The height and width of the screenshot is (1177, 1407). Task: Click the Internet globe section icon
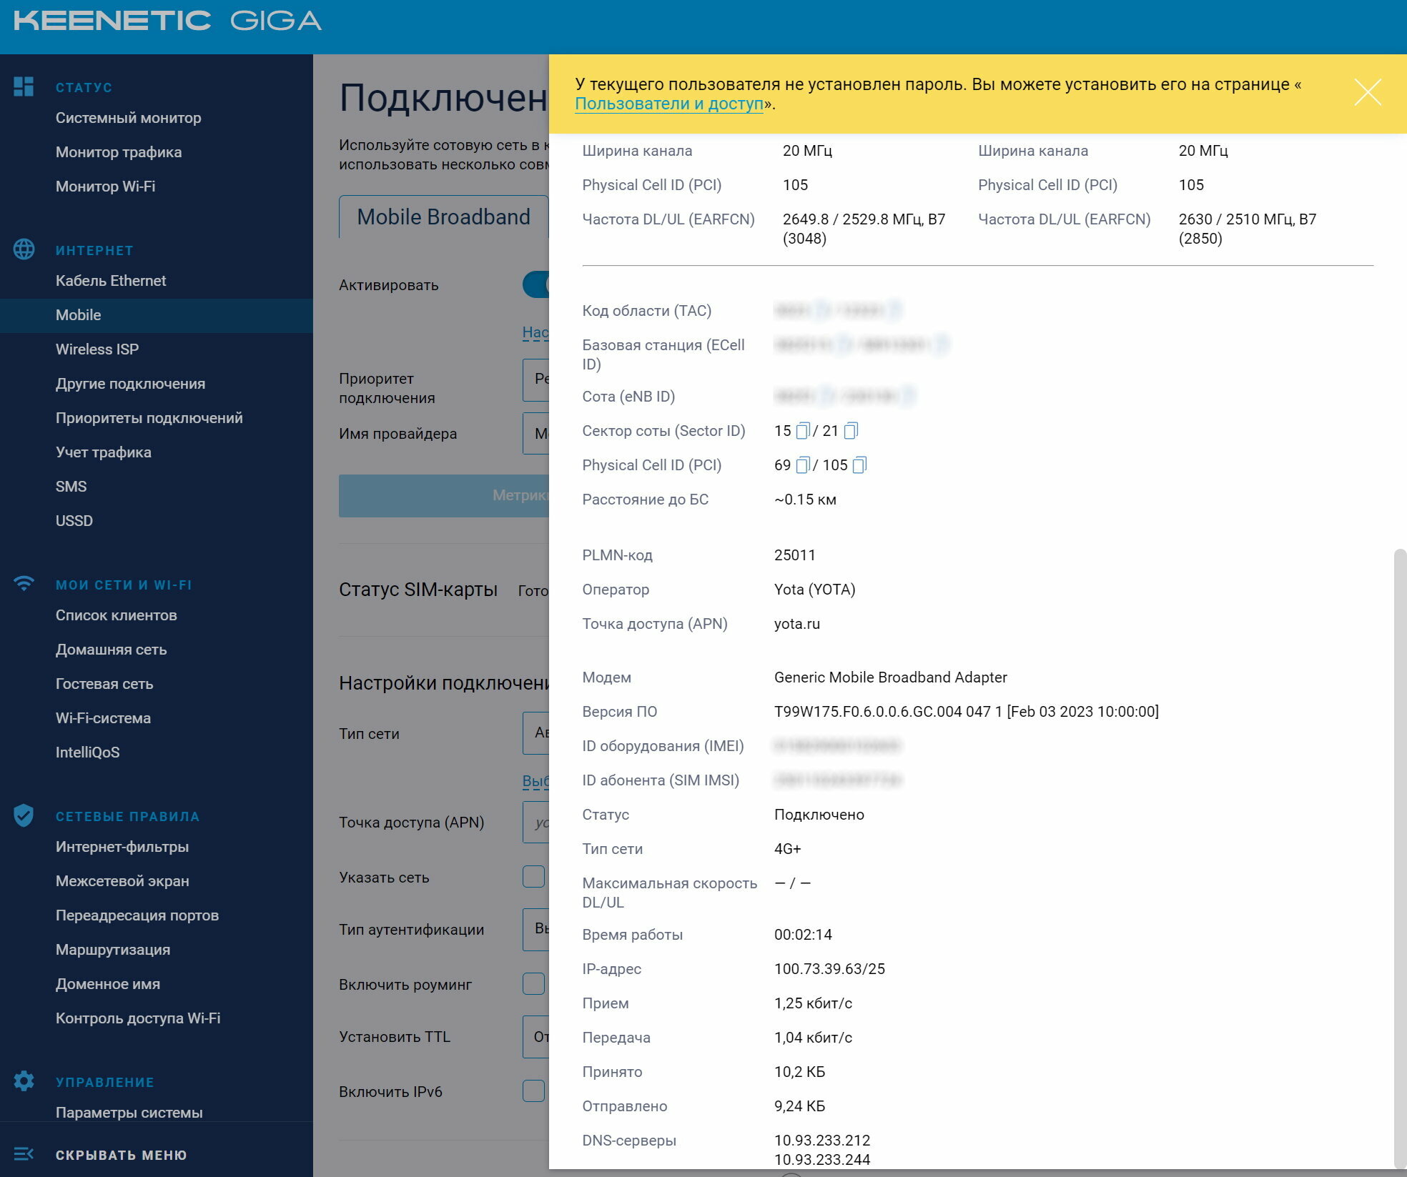(24, 249)
